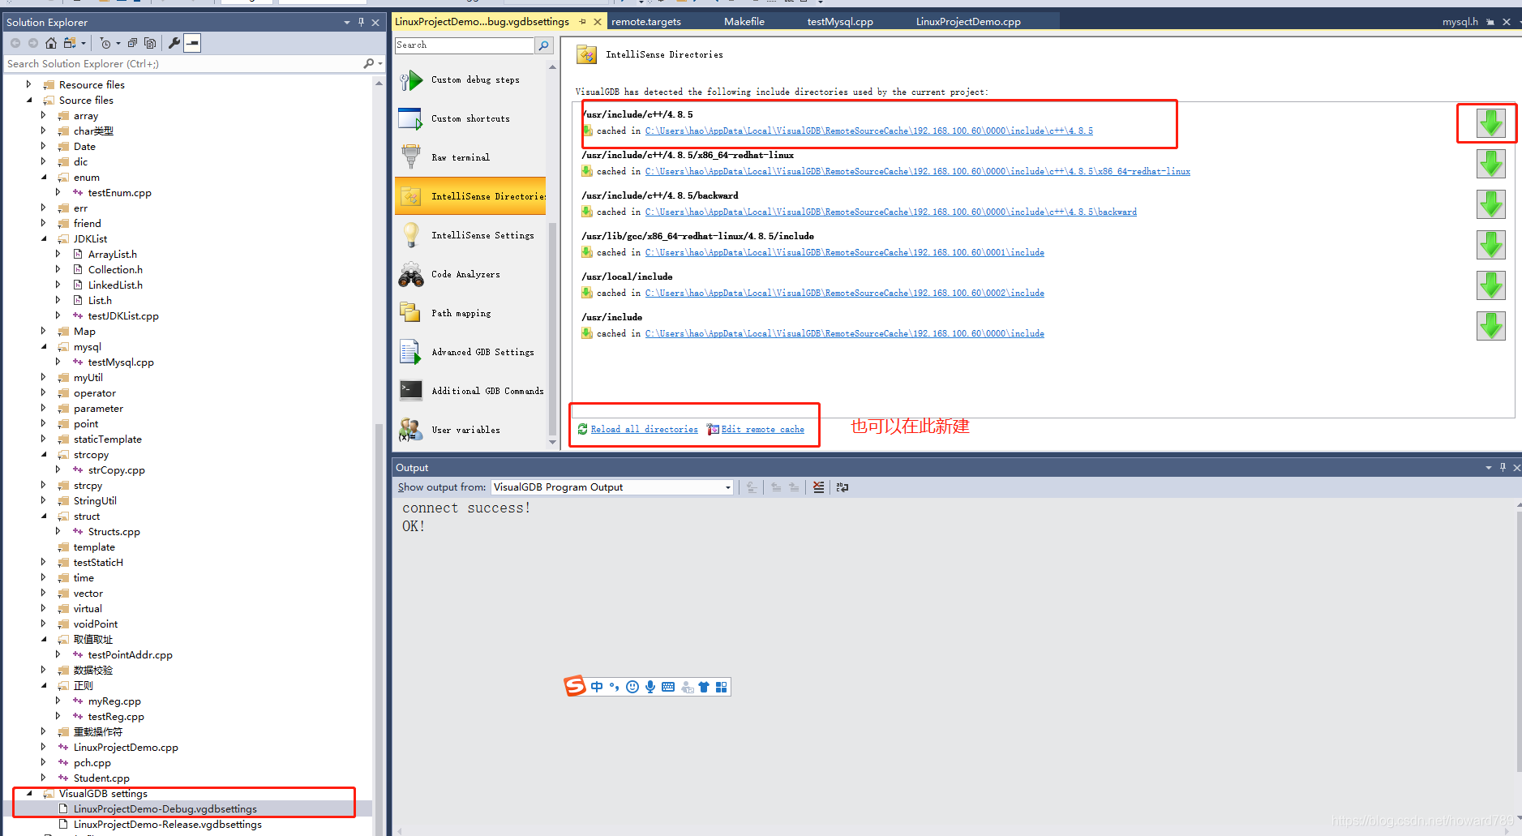Image resolution: width=1522 pixels, height=836 pixels.
Task: Open Custom shortcuts settings page
Action: pyautogui.click(x=470, y=118)
